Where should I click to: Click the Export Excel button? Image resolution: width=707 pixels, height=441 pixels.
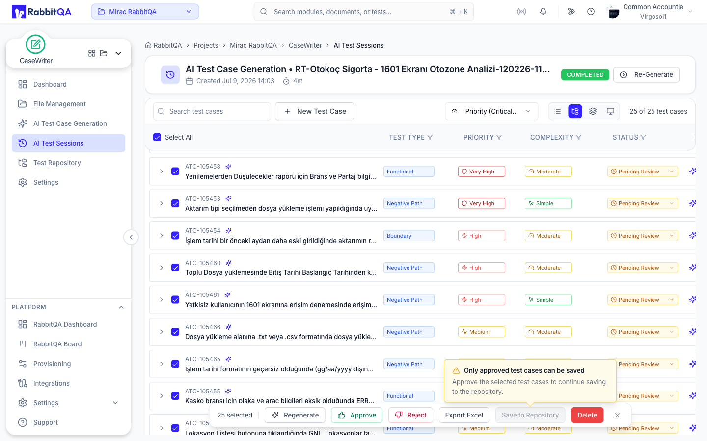coord(464,415)
